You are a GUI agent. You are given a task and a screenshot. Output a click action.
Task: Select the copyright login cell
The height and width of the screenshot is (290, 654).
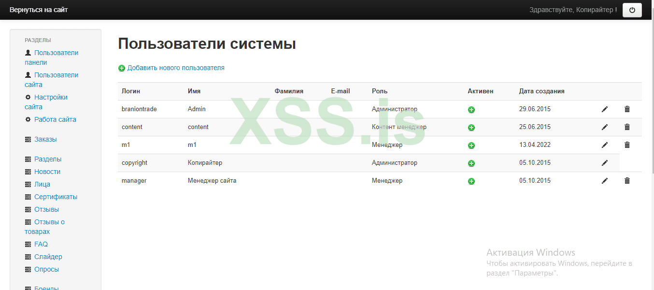tap(134, 163)
